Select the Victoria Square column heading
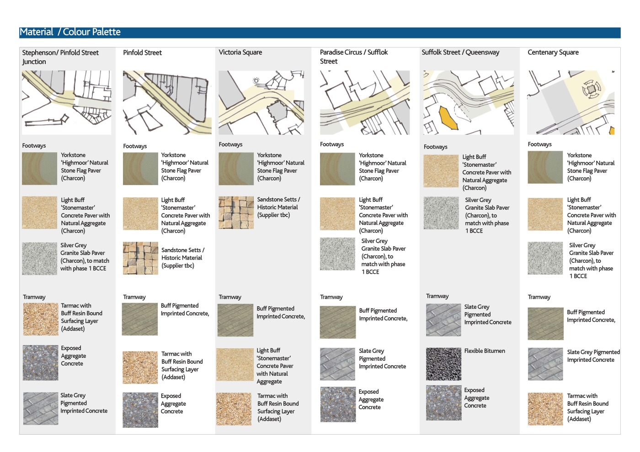 (x=240, y=53)
